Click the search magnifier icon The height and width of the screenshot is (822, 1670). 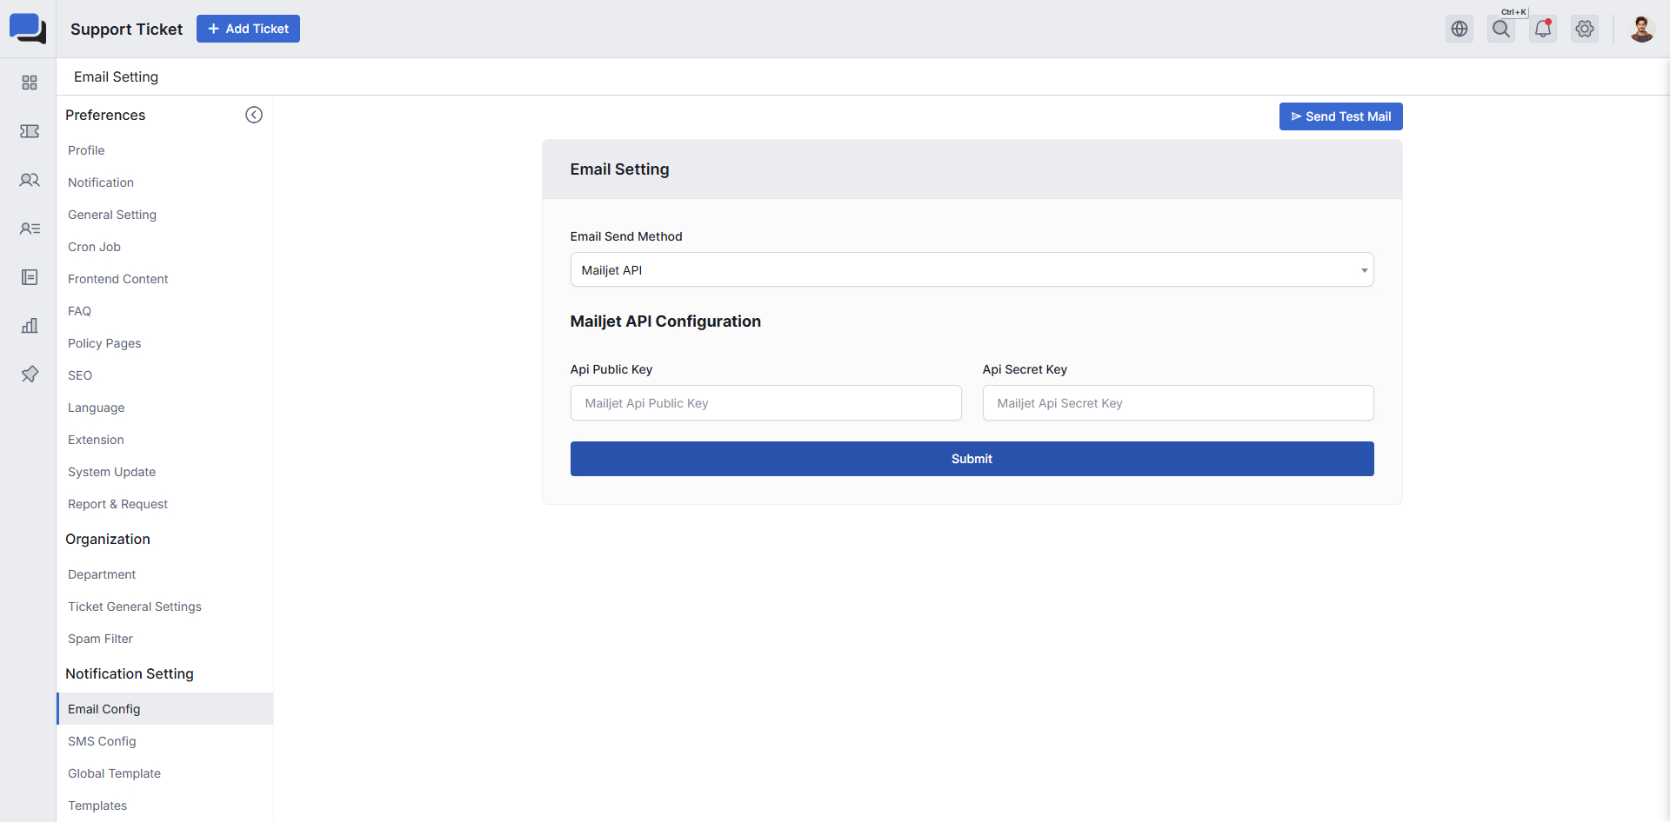pos(1501,29)
